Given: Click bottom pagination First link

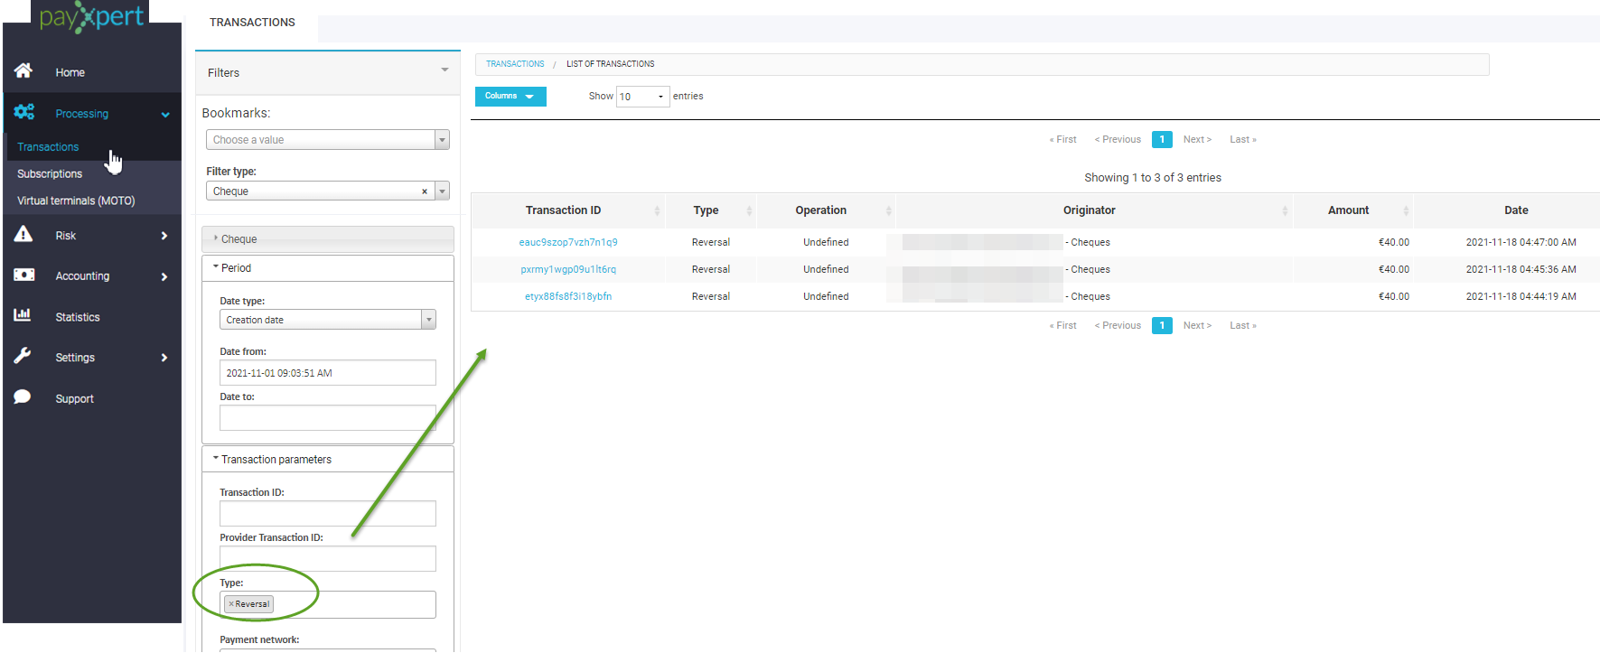Looking at the screenshot, I should tap(1062, 326).
